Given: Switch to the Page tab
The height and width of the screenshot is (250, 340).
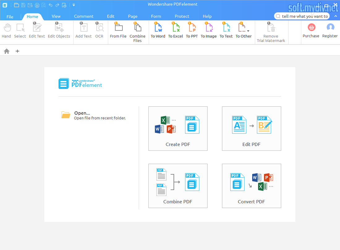Looking at the screenshot, I should (133, 16).
